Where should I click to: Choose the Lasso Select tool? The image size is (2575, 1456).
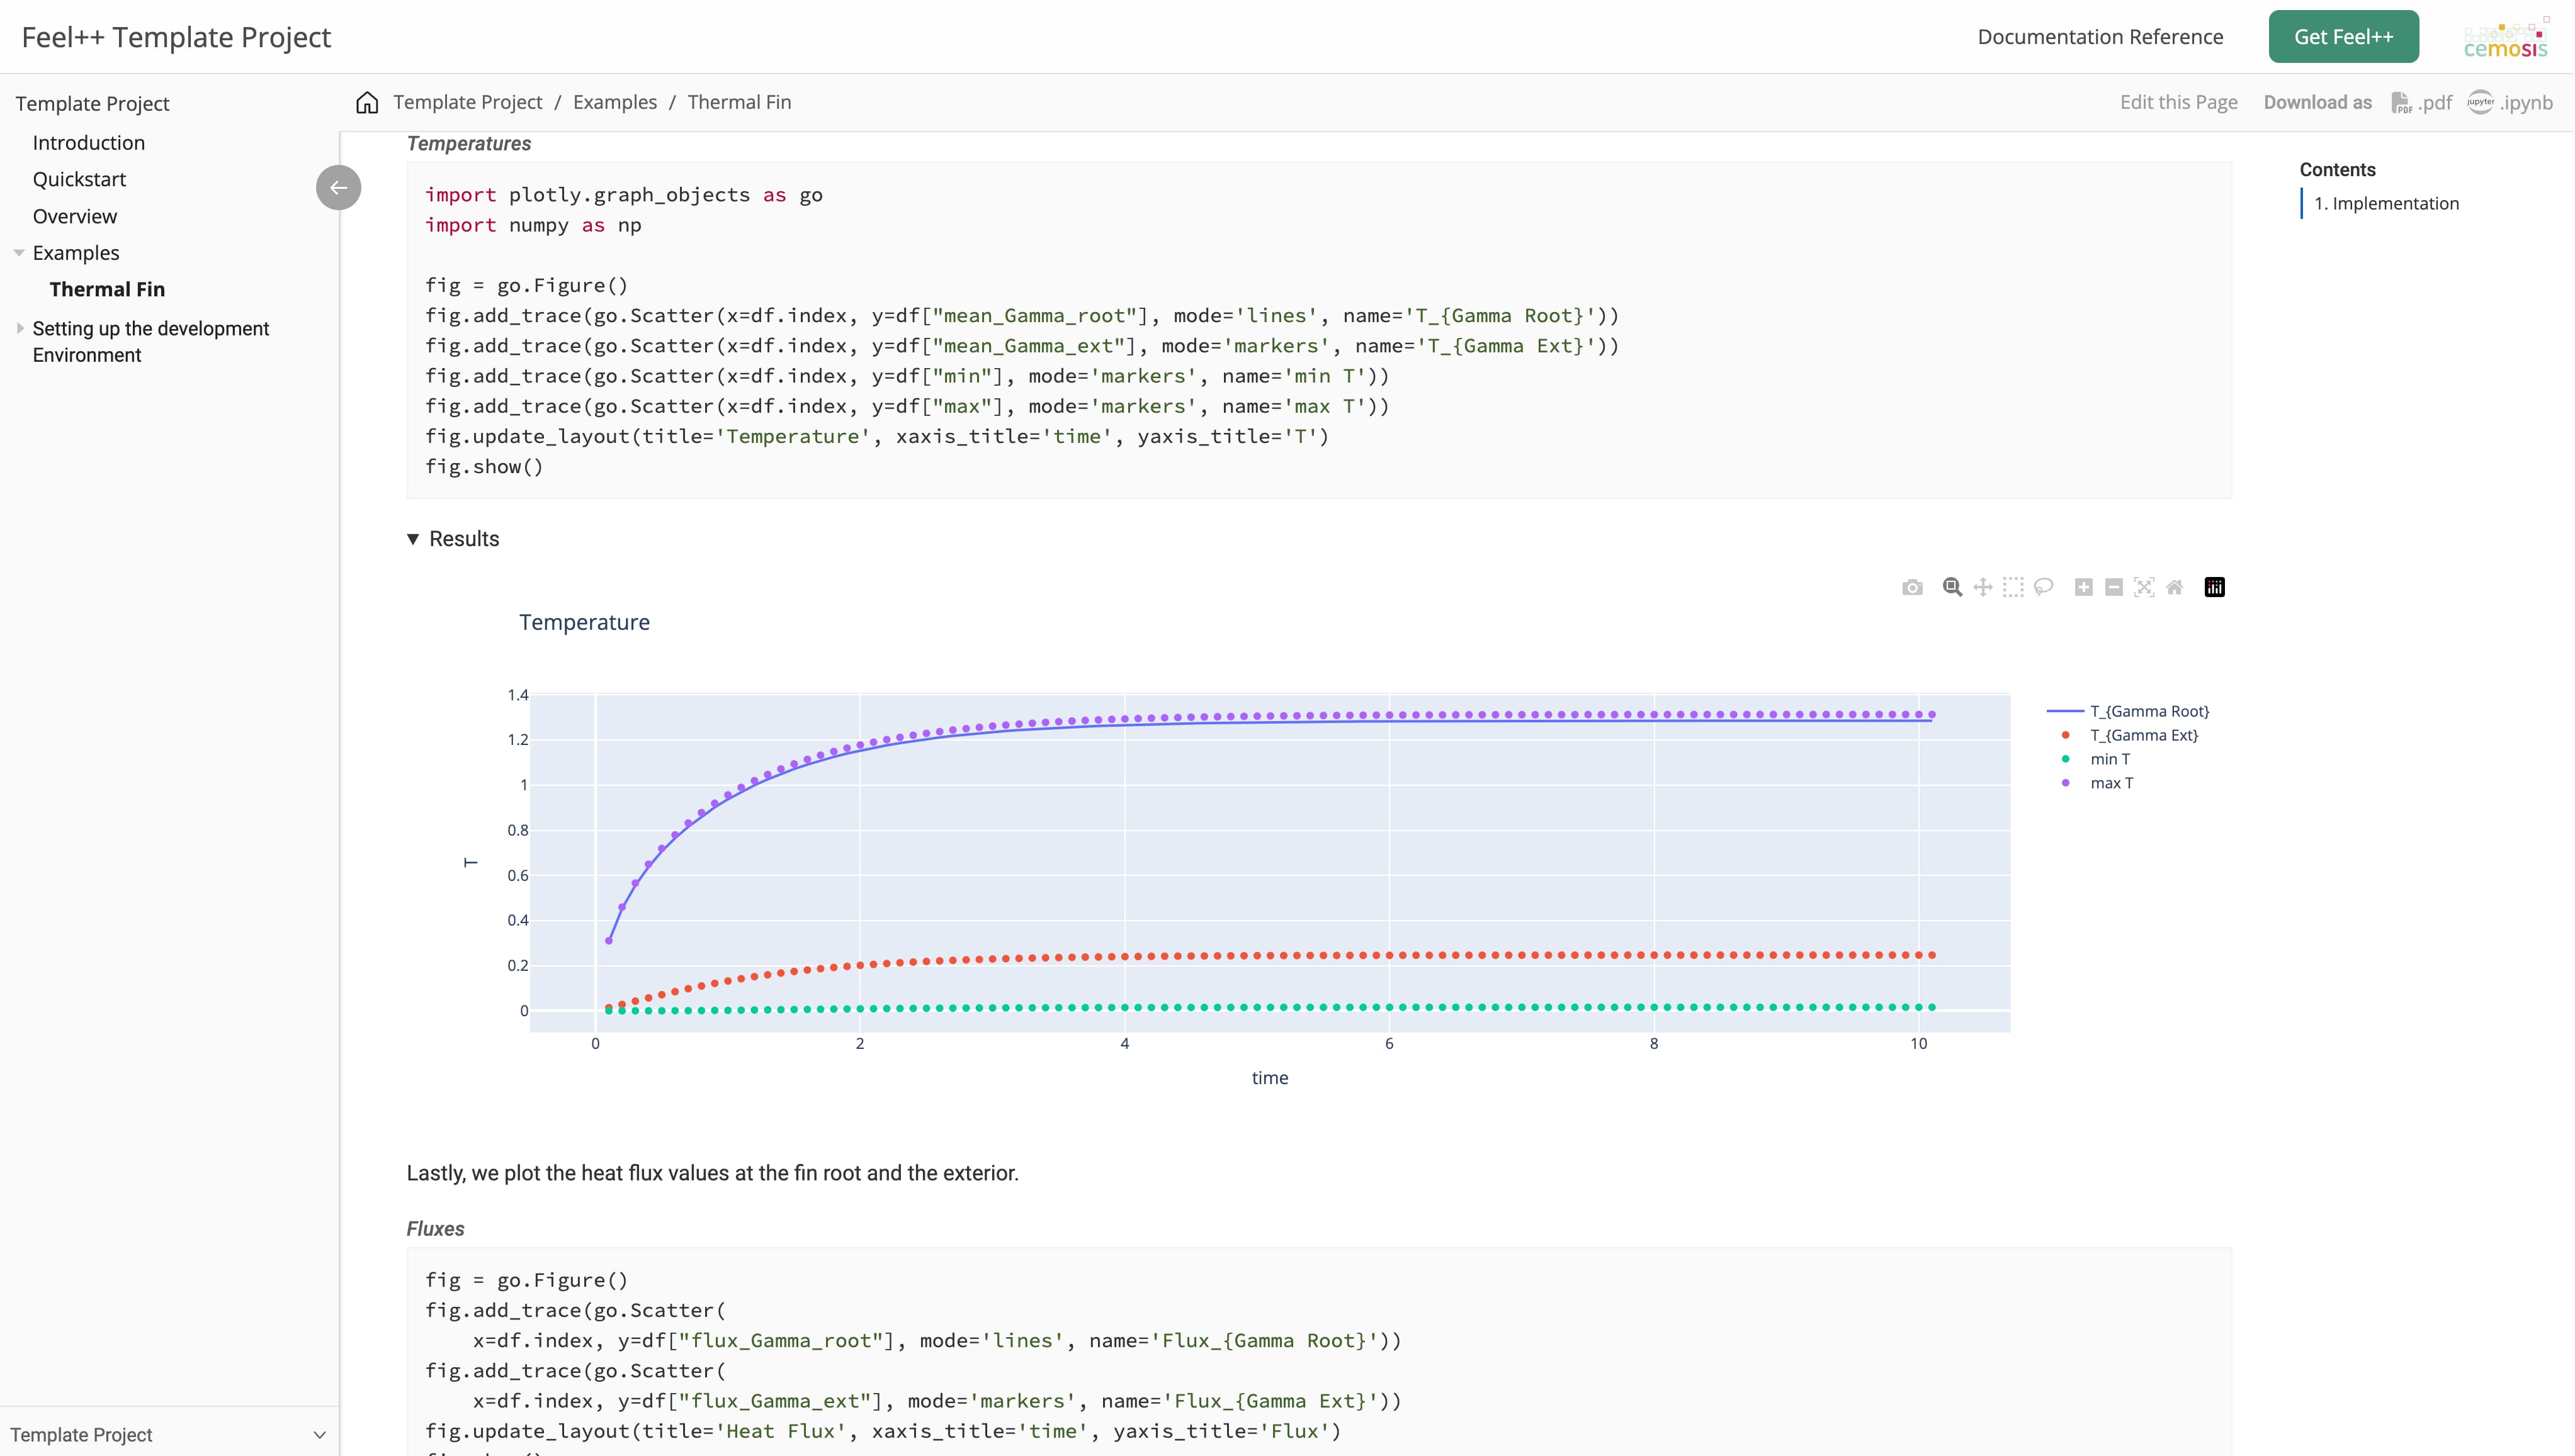2044,587
